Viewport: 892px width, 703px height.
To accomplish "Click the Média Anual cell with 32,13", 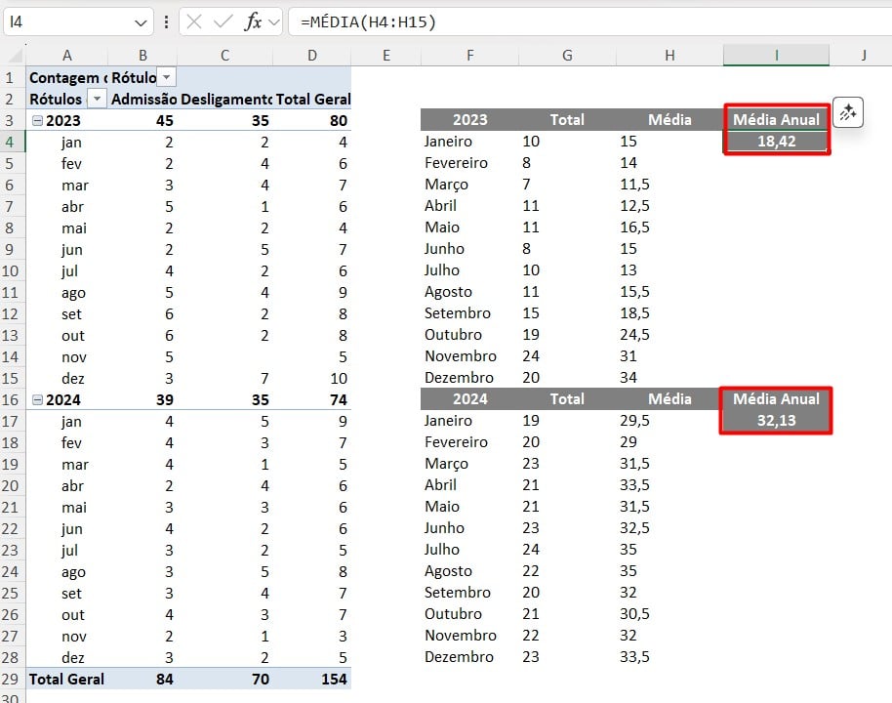I will (x=776, y=421).
